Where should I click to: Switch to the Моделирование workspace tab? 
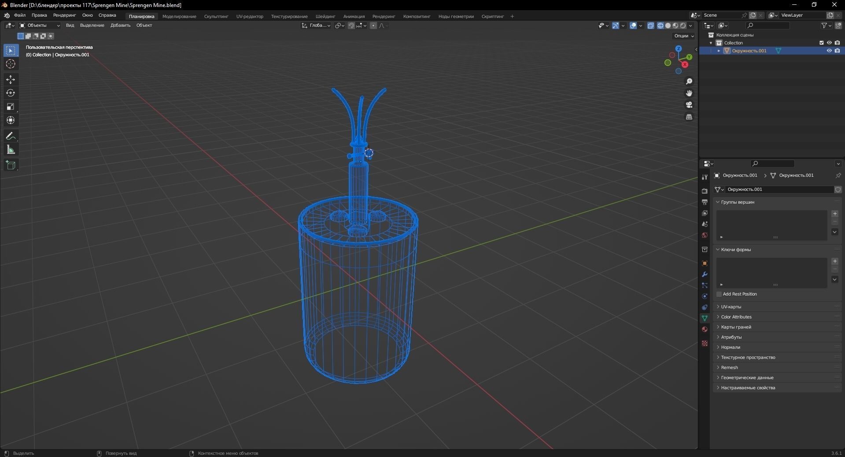[179, 16]
